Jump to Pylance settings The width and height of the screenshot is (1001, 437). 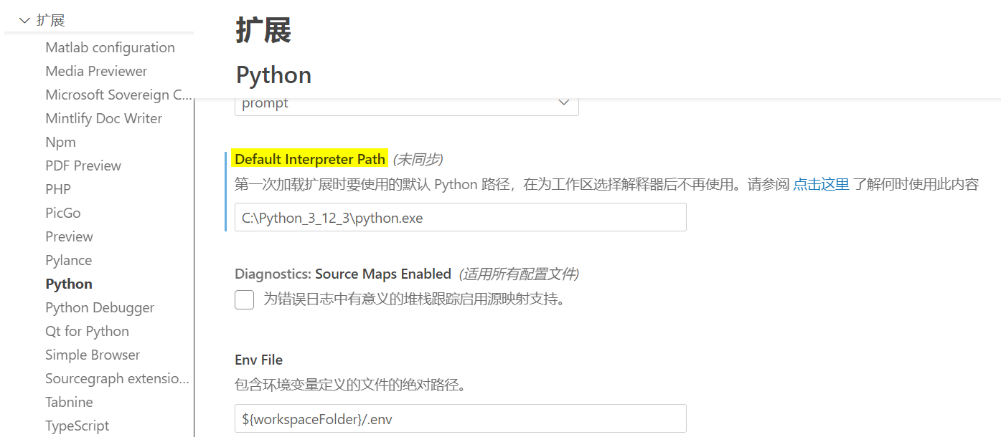click(x=68, y=260)
